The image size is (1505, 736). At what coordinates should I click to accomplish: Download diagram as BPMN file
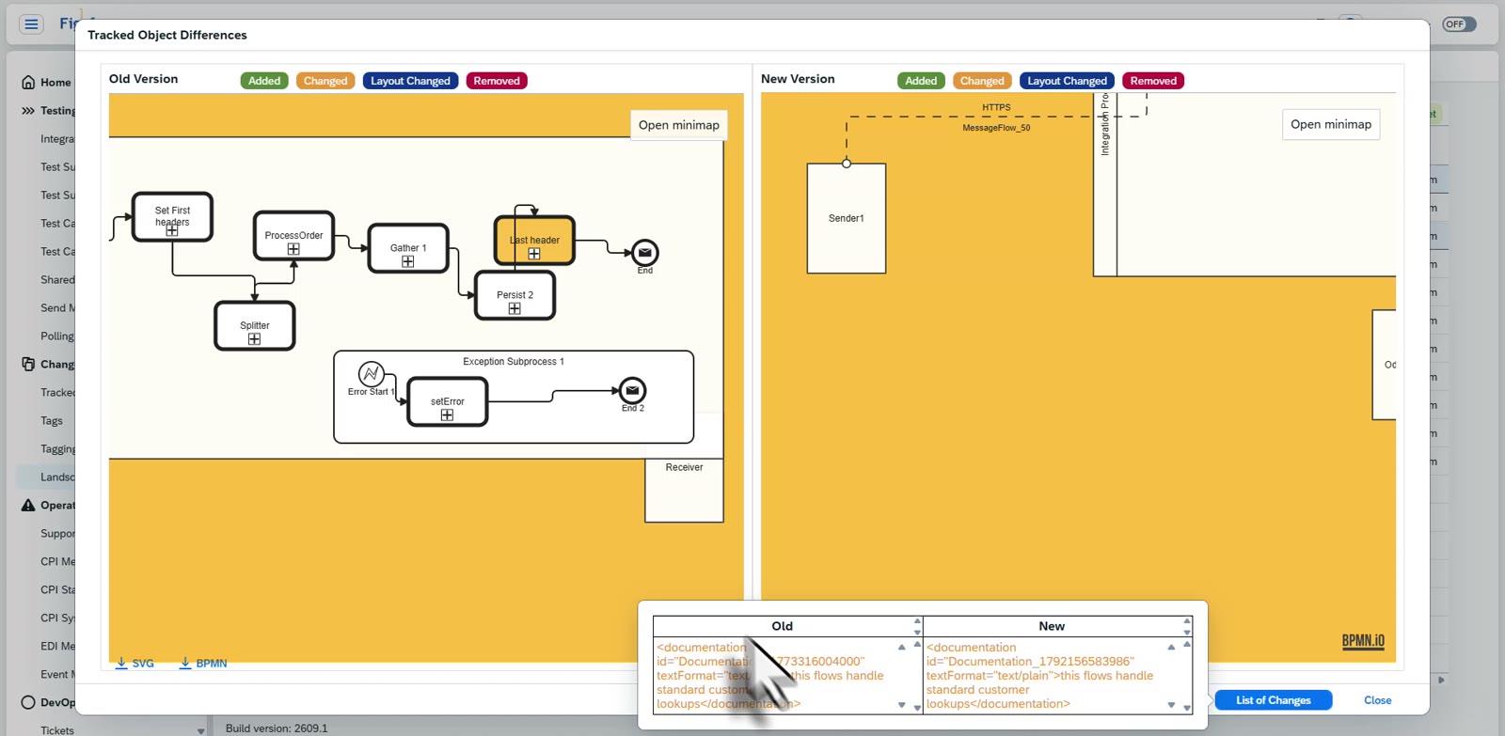point(203,664)
